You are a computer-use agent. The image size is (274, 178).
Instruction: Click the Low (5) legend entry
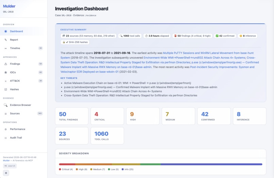click(113, 169)
